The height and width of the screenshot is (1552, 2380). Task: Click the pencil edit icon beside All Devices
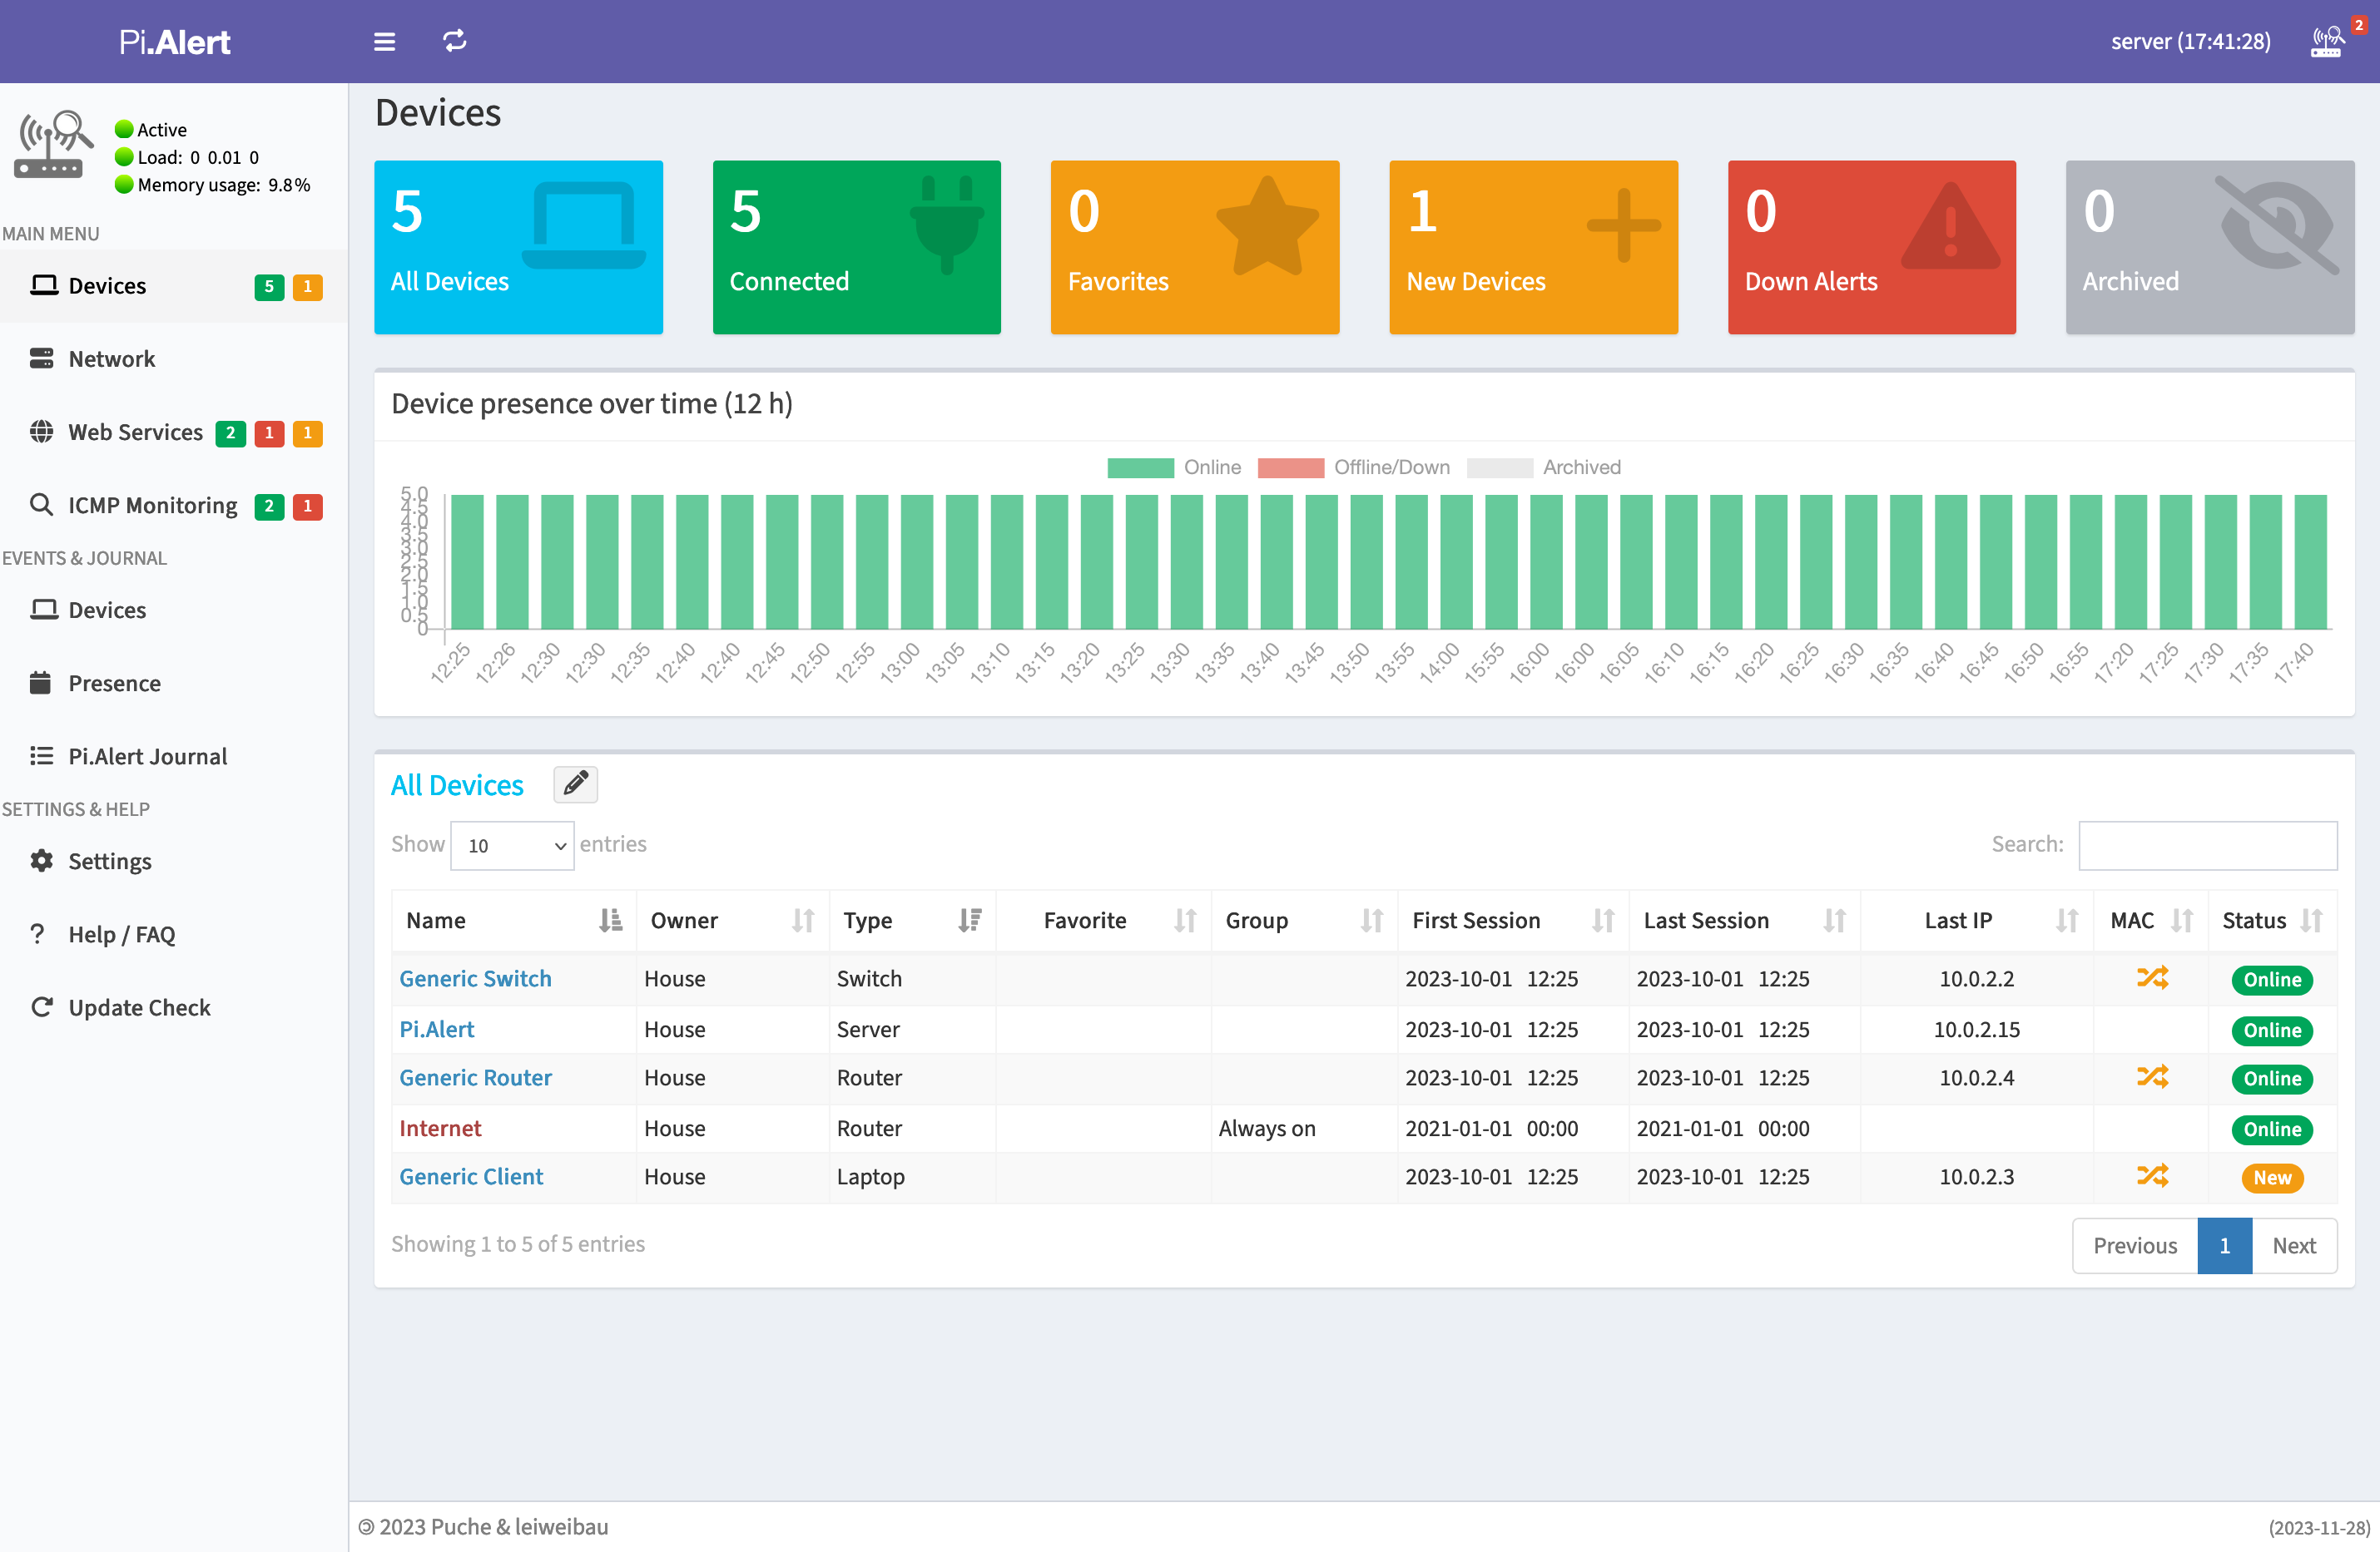pyautogui.click(x=575, y=784)
